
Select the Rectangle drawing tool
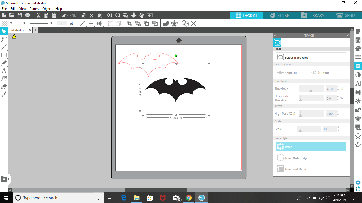tap(4, 55)
